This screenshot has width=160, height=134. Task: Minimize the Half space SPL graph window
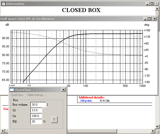point(146,19)
